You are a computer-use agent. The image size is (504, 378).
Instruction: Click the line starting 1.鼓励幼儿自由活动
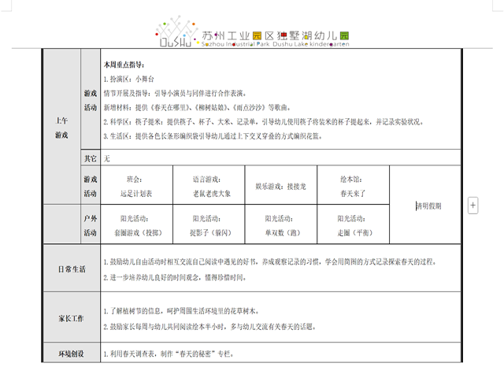pos(270,261)
